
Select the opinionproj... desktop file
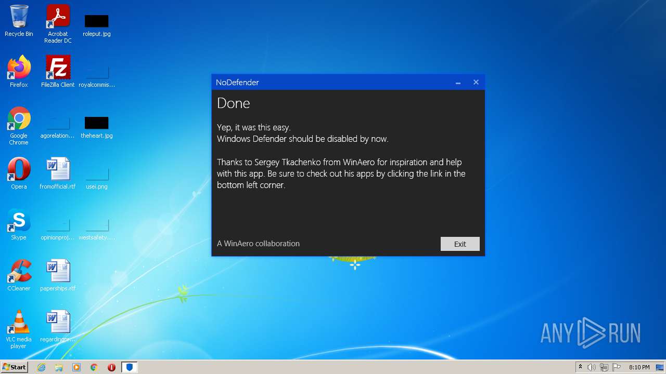click(x=58, y=229)
